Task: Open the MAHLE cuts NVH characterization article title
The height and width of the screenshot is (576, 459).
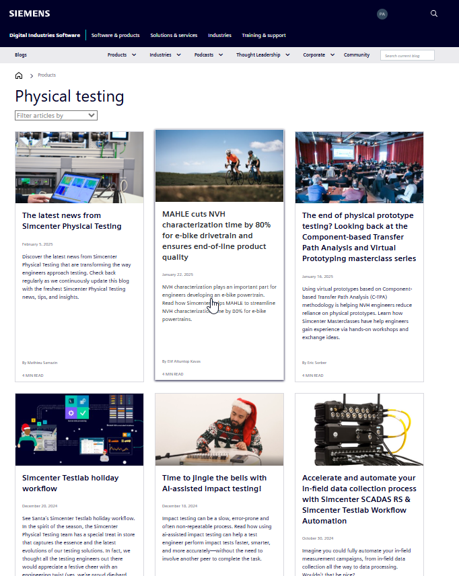Action: 217,236
